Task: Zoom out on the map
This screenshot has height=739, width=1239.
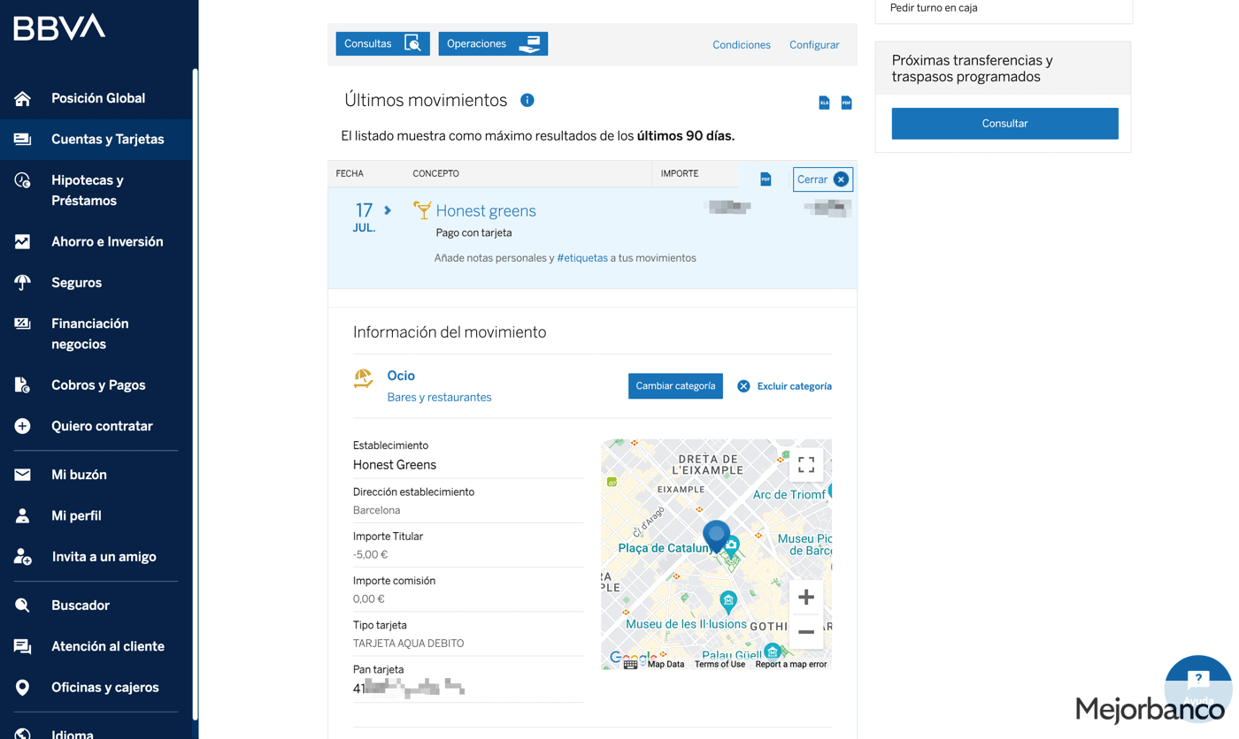Action: pos(806,632)
